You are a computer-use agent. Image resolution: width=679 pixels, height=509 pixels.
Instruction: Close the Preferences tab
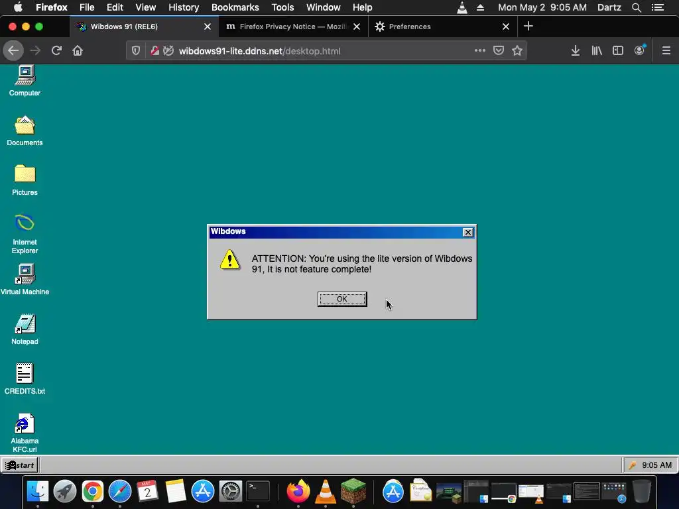pos(506,27)
